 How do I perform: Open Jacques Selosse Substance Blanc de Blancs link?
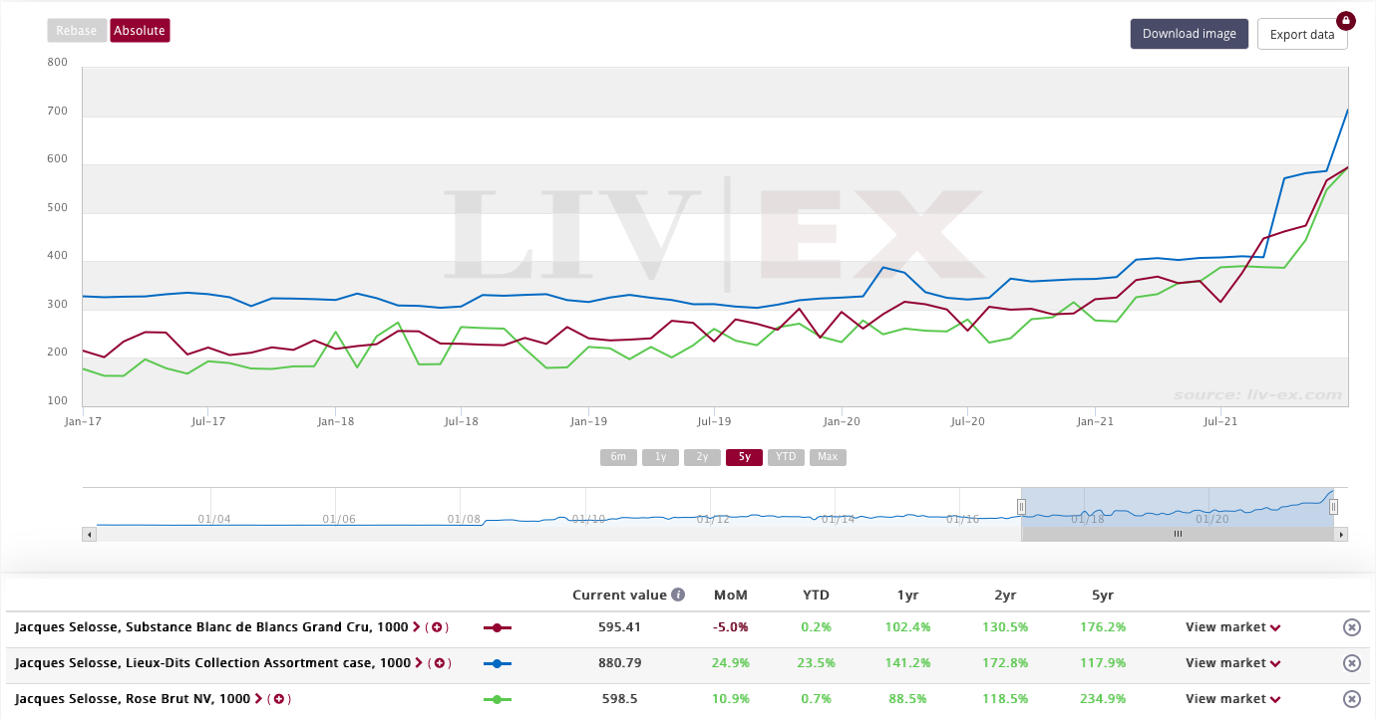(211, 627)
